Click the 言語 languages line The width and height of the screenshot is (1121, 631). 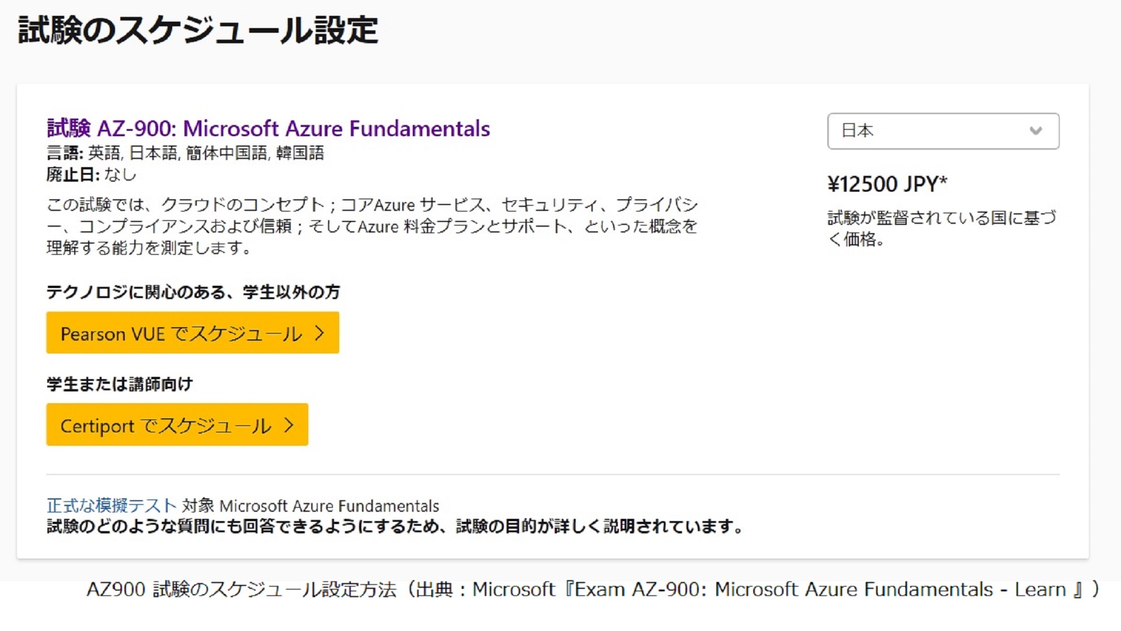coord(185,153)
